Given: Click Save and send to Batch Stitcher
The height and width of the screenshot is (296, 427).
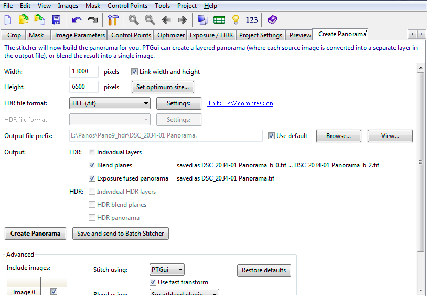Looking at the screenshot, I should (x=120, y=234).
